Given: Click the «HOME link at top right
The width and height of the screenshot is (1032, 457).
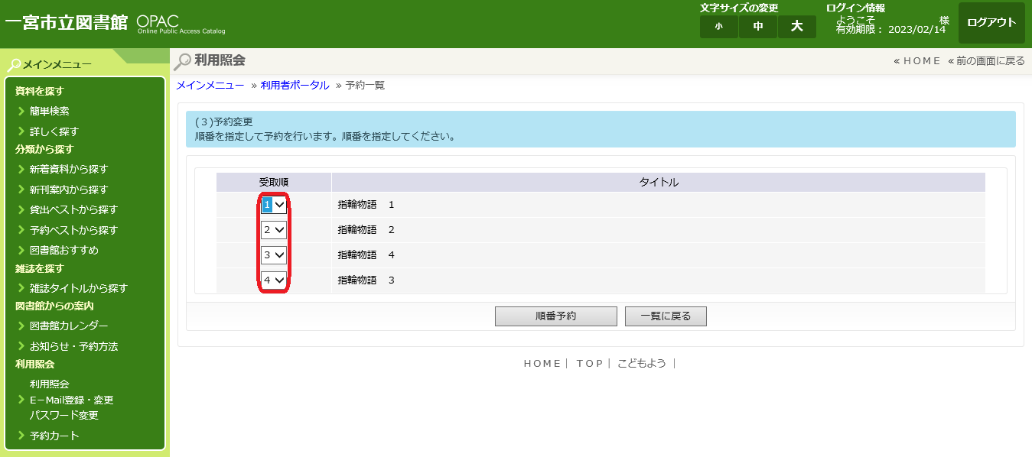Looking at the screenshot, I should coord(917,61).
